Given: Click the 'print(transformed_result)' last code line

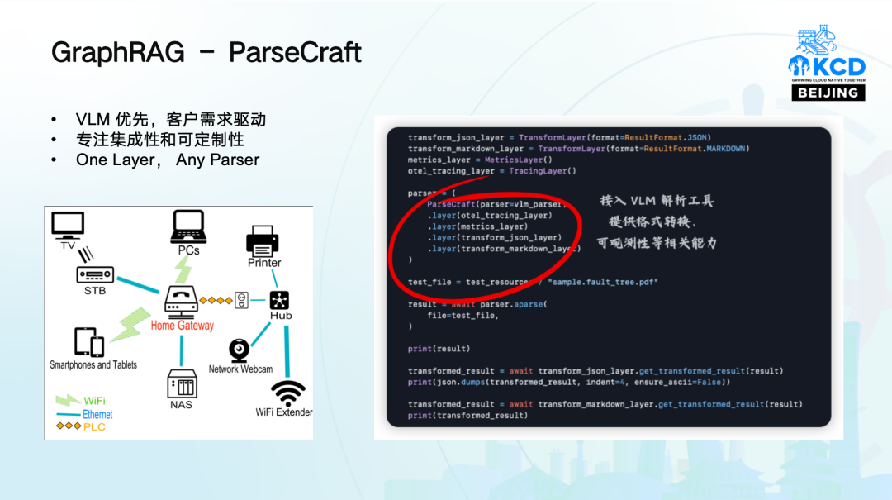Looking at the screenshot, I should [x=467, y=416].
